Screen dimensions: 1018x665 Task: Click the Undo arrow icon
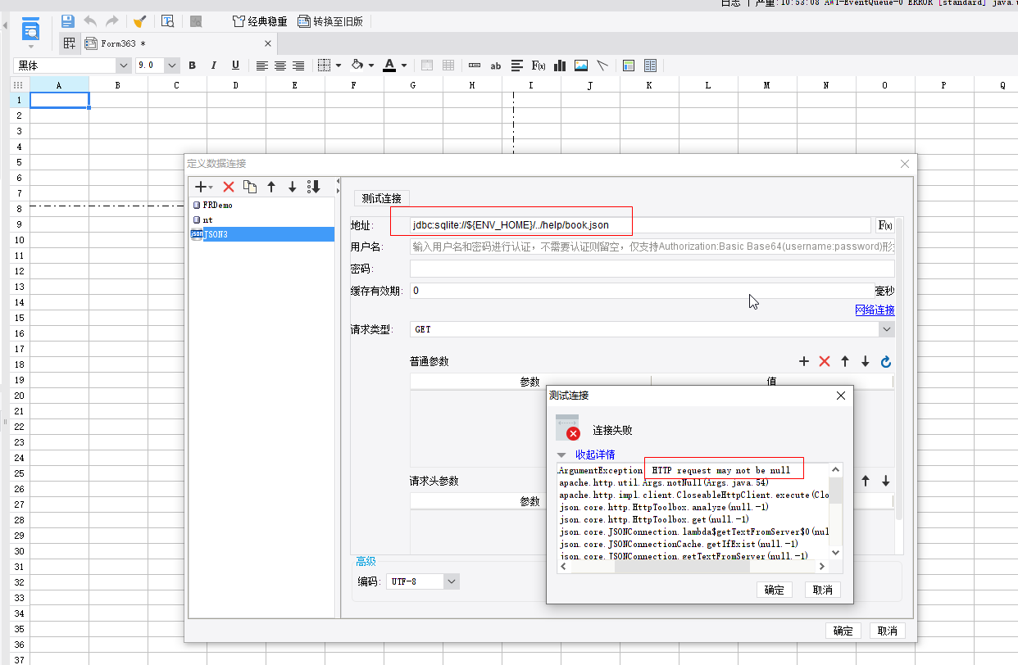[90, 21]
